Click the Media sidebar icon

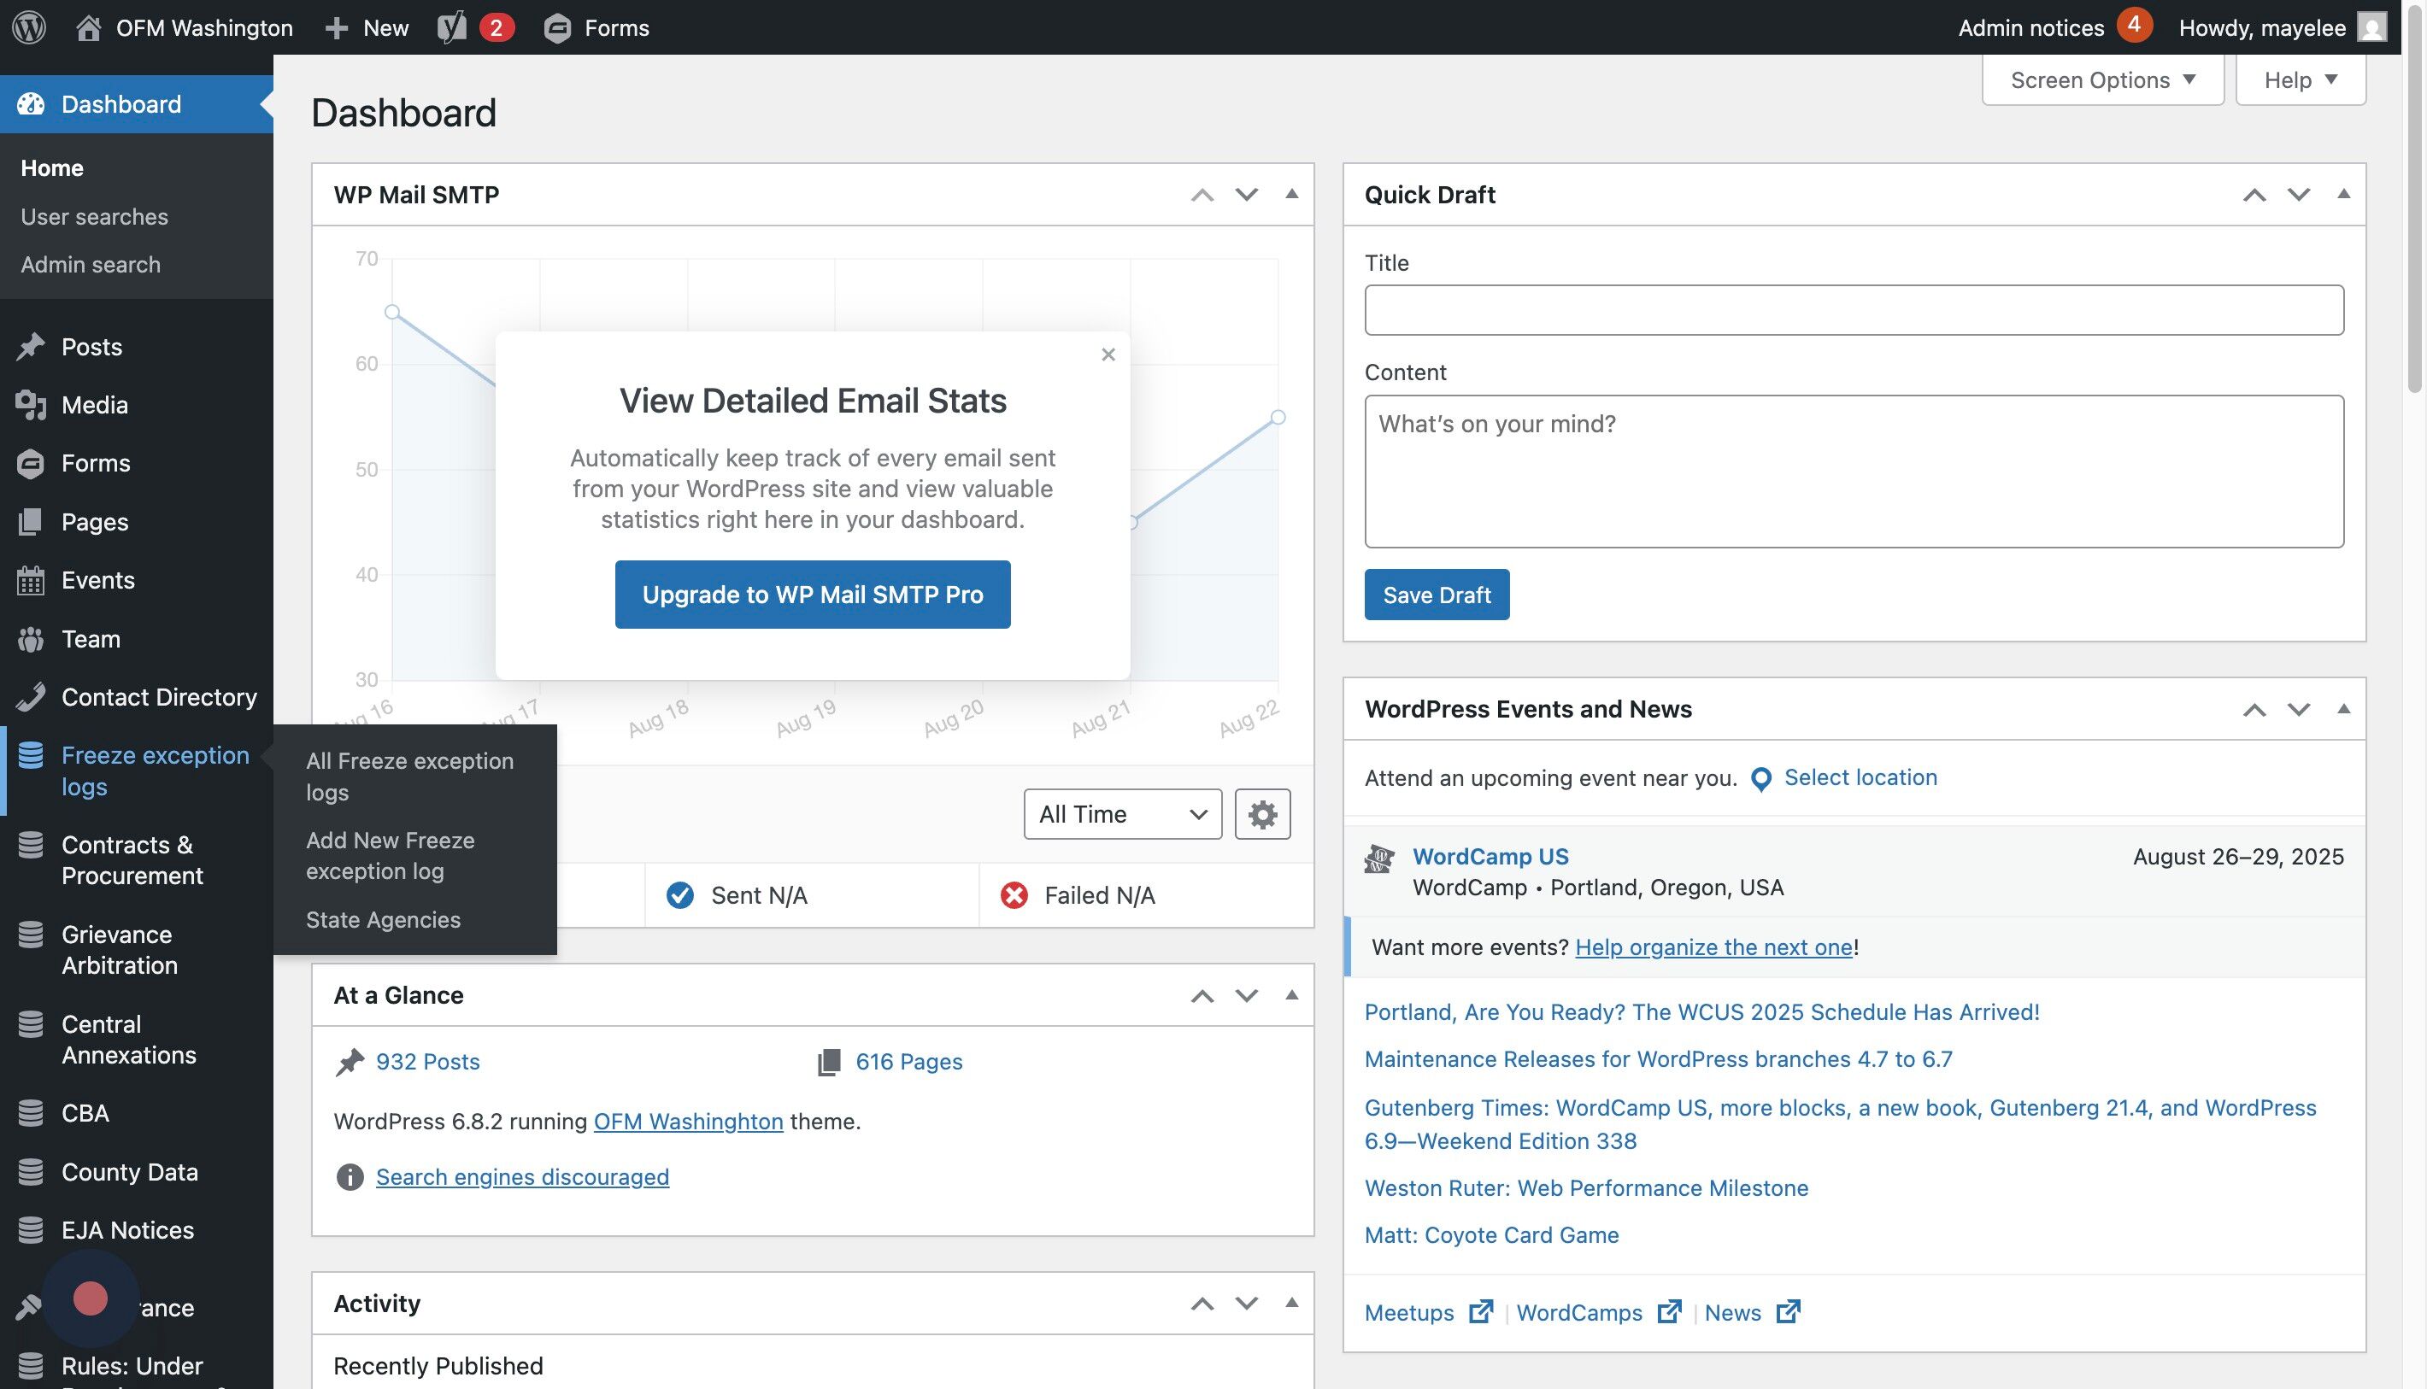click(x=31, y=405)
